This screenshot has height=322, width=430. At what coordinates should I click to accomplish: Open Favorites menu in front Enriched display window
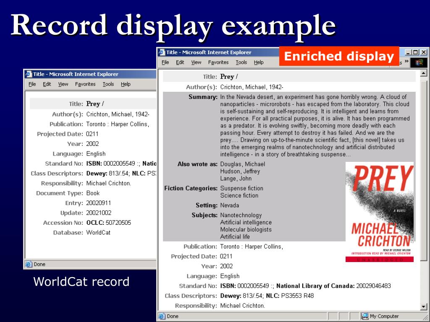coord(218,62)
